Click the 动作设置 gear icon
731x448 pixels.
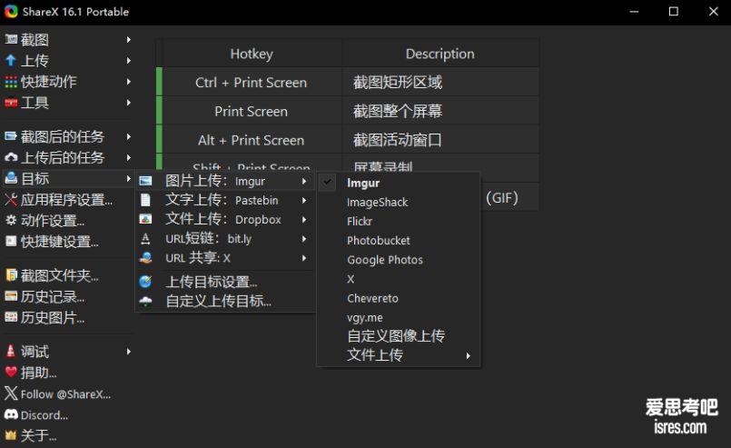click(11, 220)
